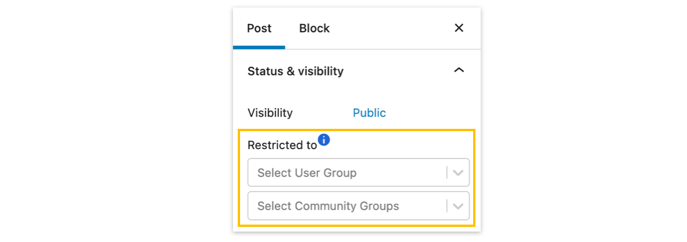Switch to the Post tab
The height and width of the screenshot is (242, 687).
259,28
